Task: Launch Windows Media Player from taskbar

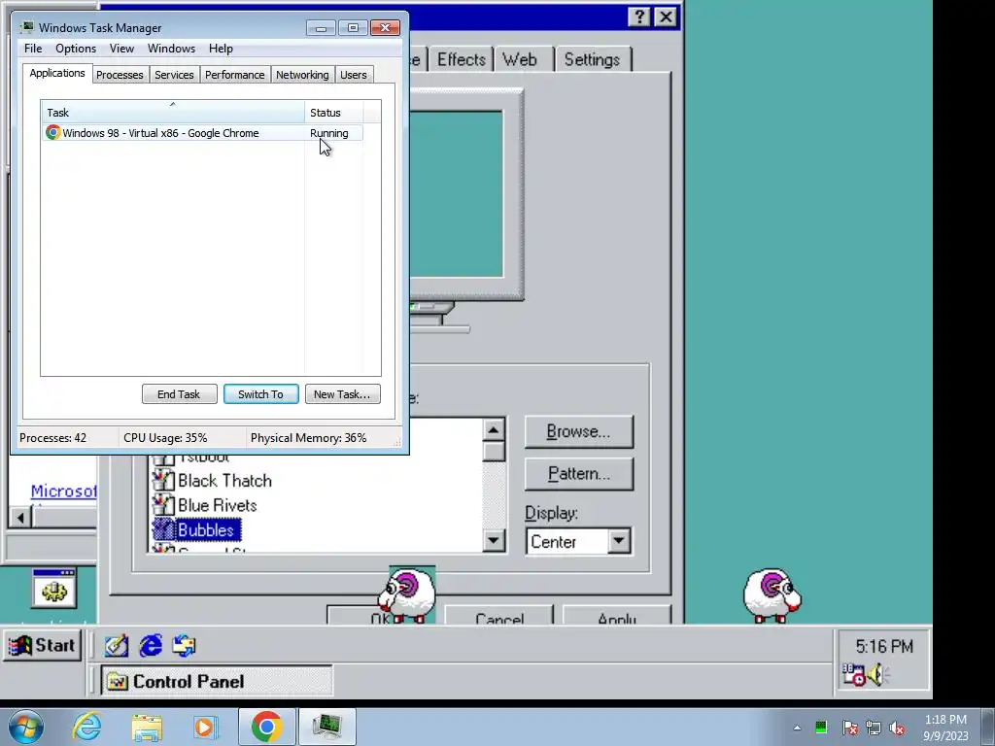Action: 206,727
